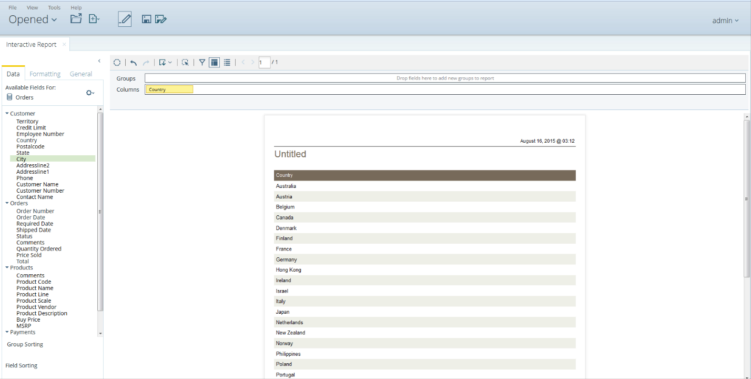Open the admin user dropdown
Screen dimensions: 751x379
725,21
